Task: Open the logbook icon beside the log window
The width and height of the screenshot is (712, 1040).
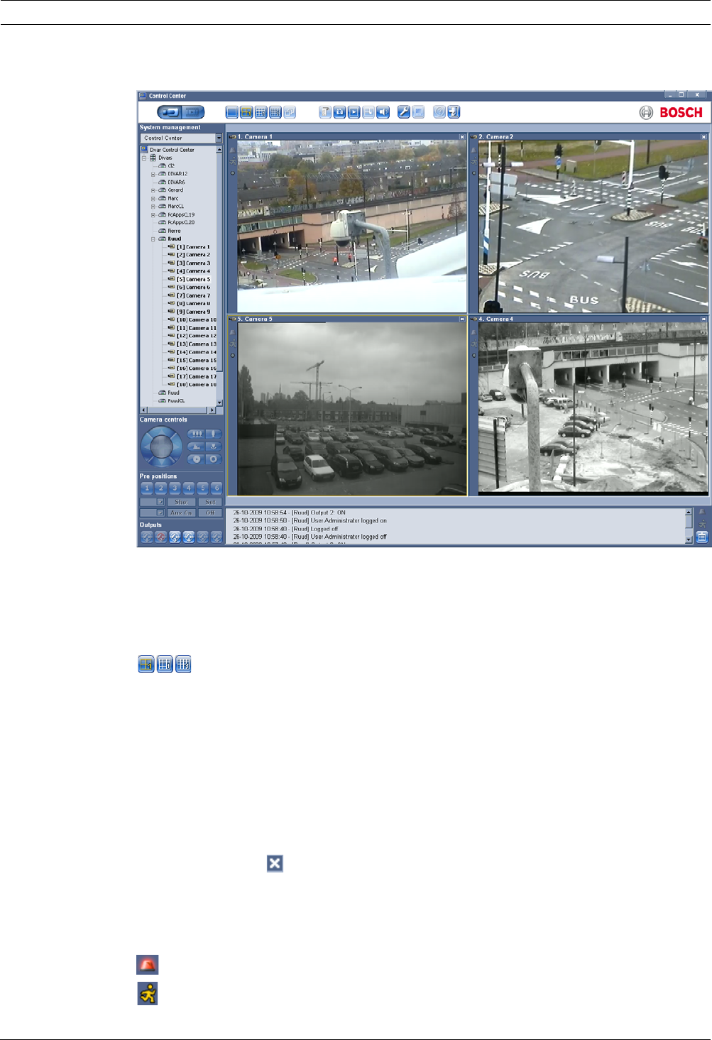Action: coord(702,537)
